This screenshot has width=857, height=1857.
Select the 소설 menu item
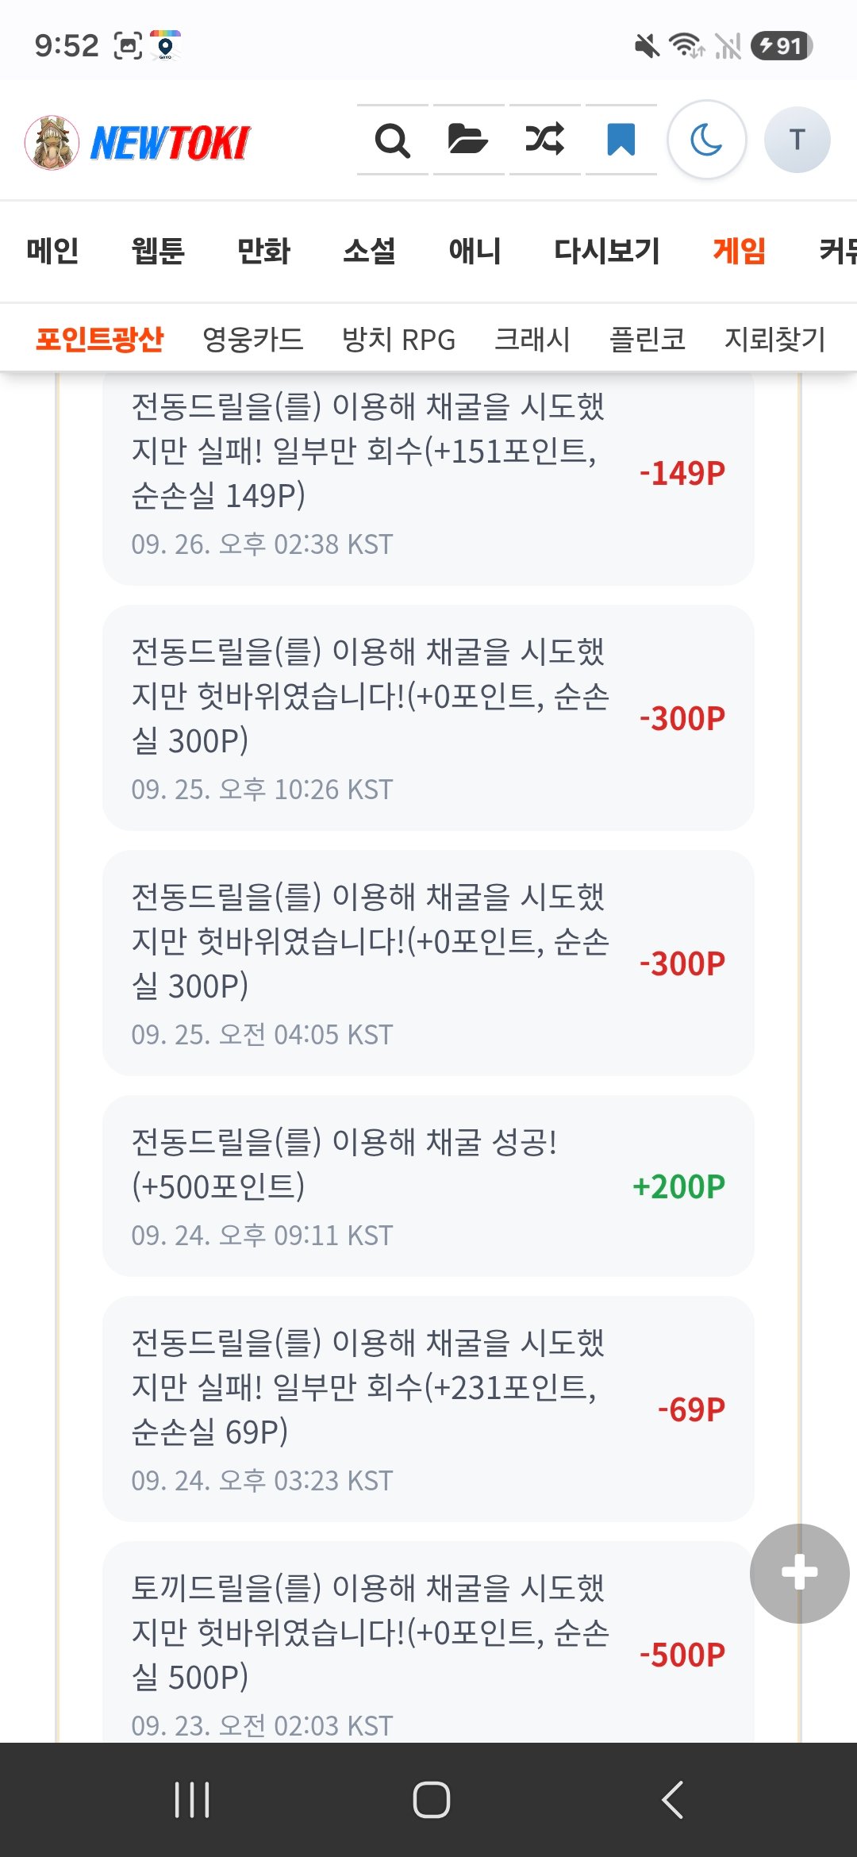pyautogui.click(x=369, y=251)
